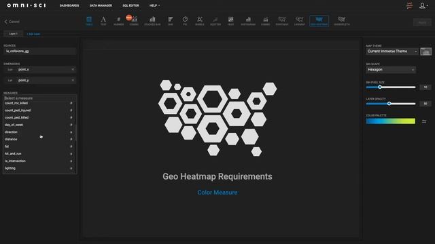The width and height of the screenshot is (435, 244).
Task: Click the point_x Lon dimension field
Action: click(39, 69)
